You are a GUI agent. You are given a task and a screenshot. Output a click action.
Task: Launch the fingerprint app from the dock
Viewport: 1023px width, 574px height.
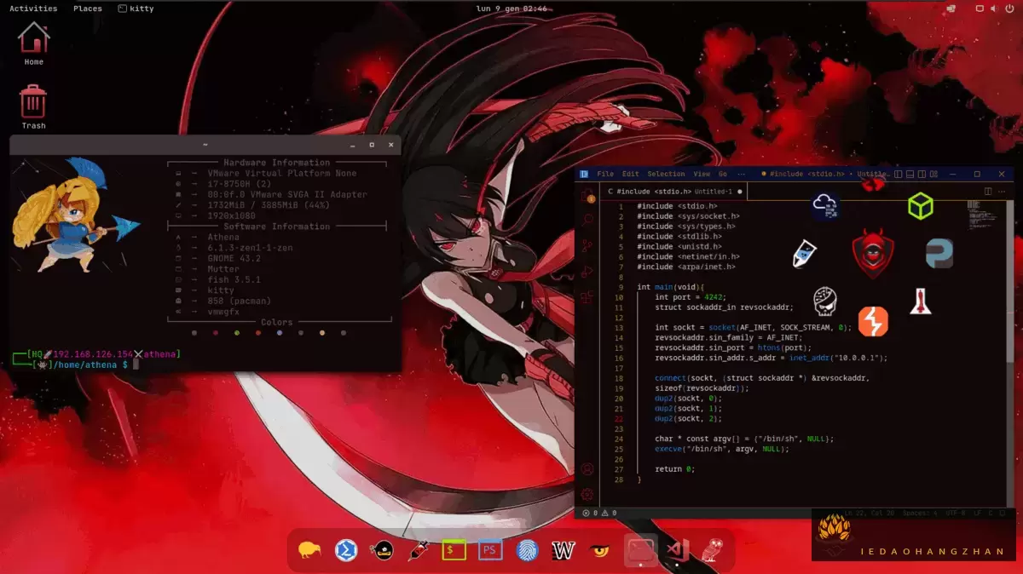[527, 550]
